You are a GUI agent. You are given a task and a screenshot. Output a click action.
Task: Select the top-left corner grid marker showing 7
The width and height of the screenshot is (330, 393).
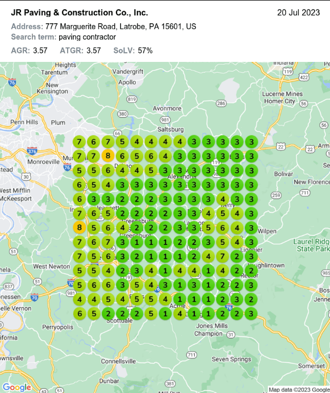point(80,141)
